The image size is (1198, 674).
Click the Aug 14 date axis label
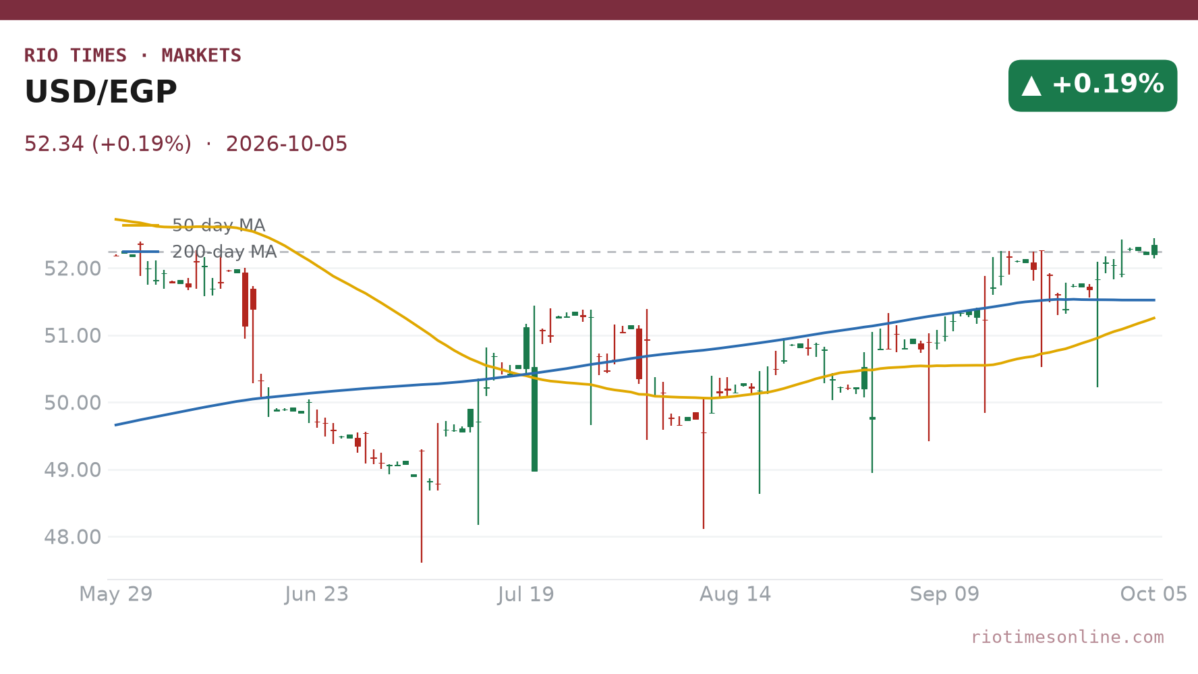pyautogui.click(x=735, y=594)
